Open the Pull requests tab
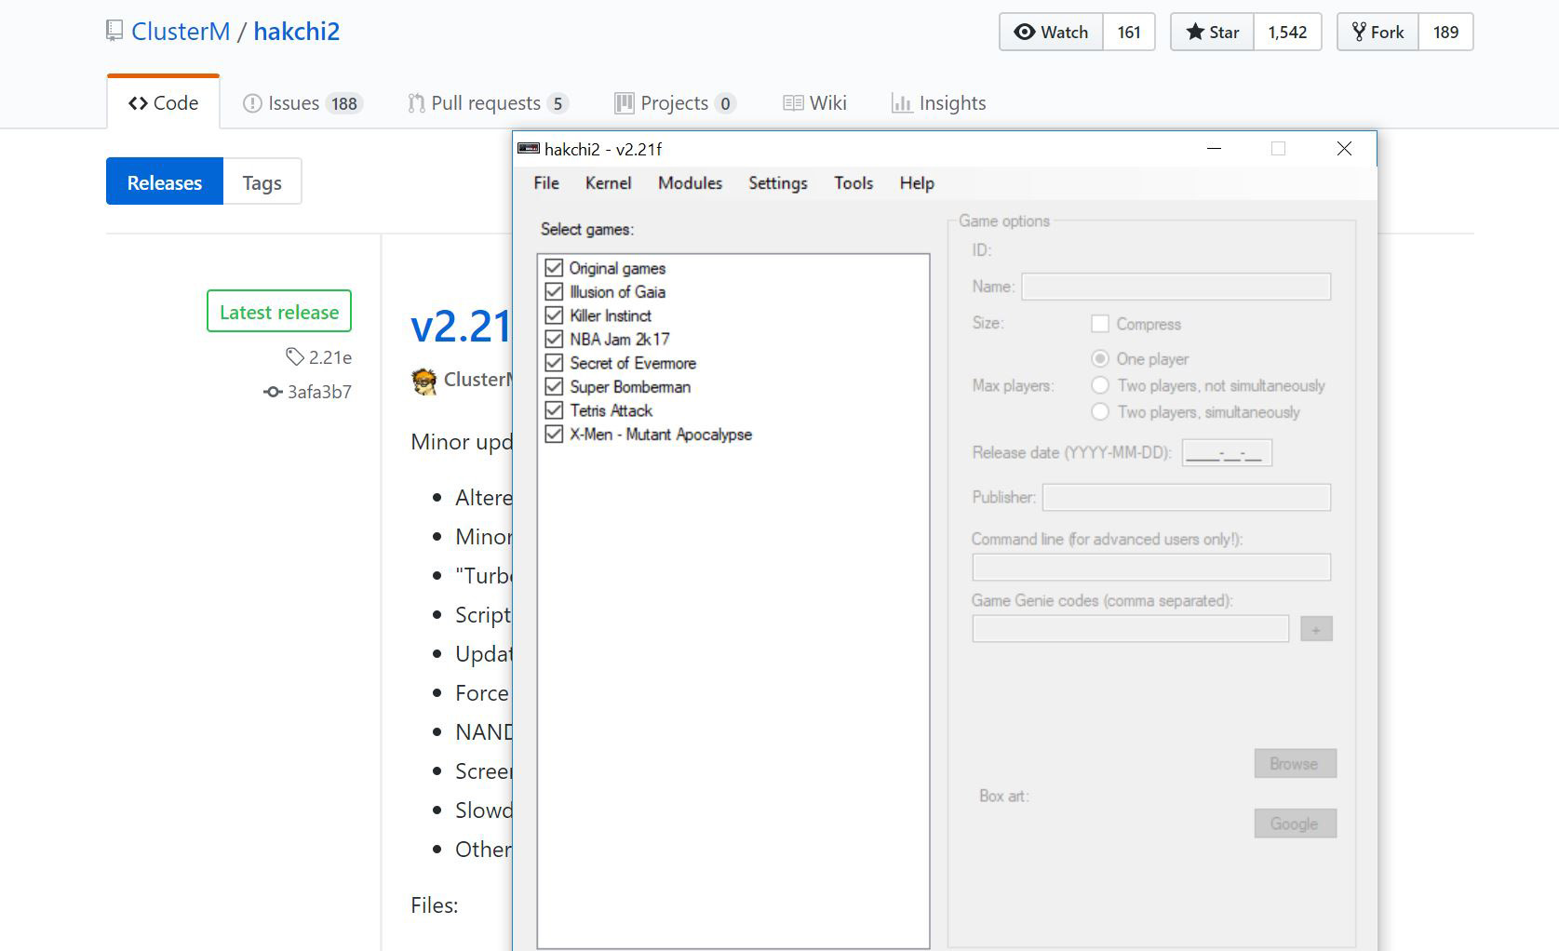Viewport: 1559px width, 951px height. click(x=489, y=103)
